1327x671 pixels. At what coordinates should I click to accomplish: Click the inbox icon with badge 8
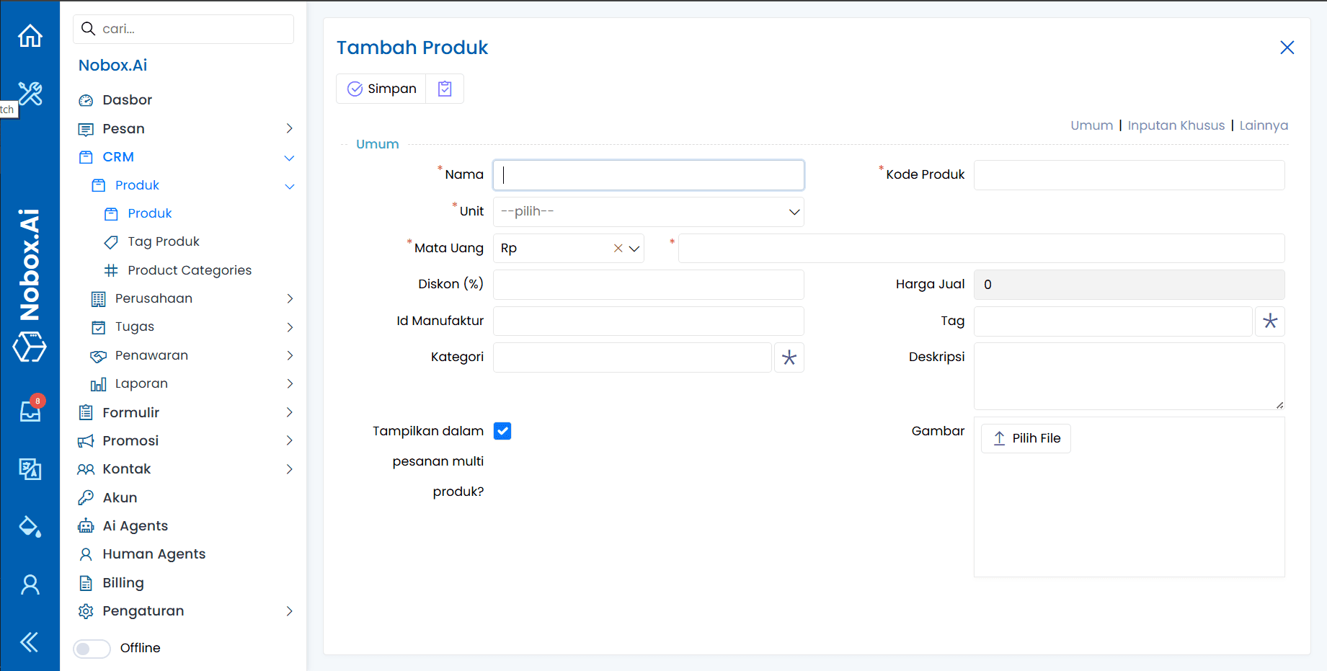pyautogui.click(x=30, y=411)
